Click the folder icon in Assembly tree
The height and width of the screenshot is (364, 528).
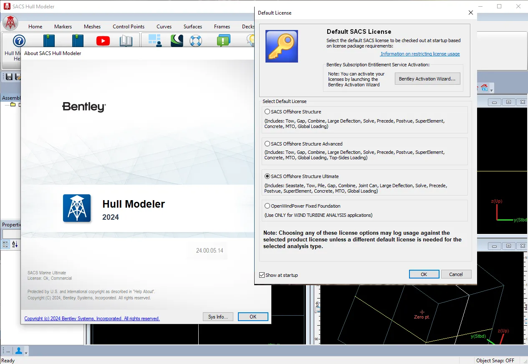13,105
